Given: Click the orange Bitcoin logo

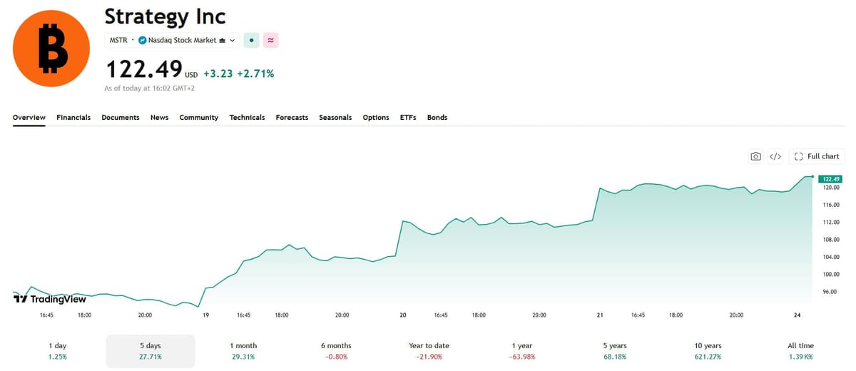Looking at the screenshot, I should pyautogui.click(x=51, y=49).
